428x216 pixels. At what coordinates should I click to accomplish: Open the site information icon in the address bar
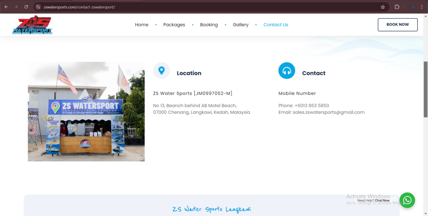coord(38,7)
